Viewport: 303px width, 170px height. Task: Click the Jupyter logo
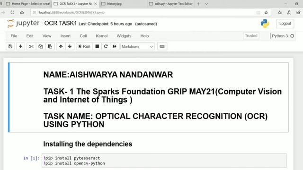(x=23, y=23)
